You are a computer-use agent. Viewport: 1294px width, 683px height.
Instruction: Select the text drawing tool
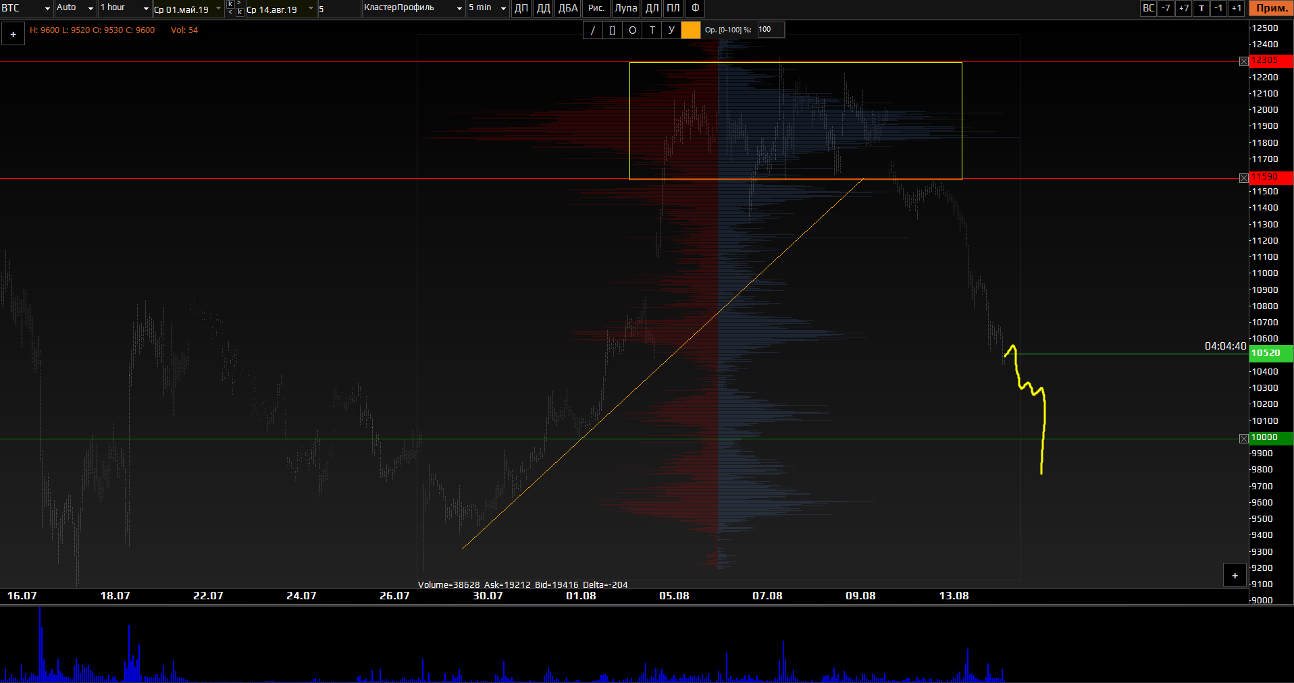(652, 30)
